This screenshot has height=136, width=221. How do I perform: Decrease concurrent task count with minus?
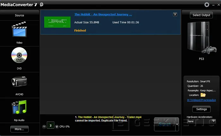point(44,127)
